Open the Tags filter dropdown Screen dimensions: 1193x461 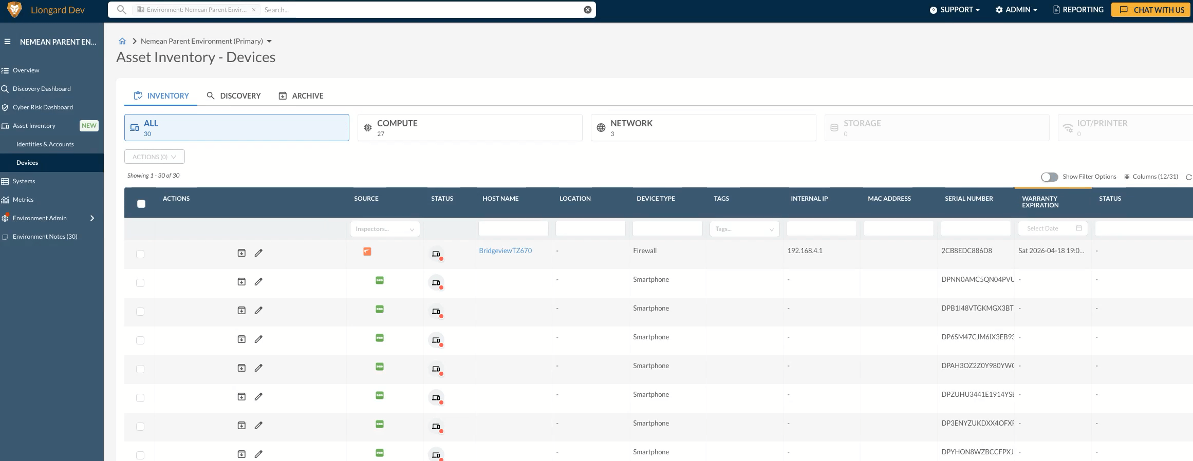(744, 229)
